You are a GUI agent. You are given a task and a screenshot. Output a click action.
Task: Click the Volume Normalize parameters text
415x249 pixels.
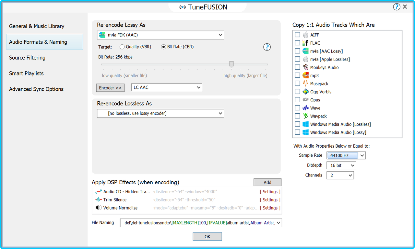coord(206,208)
